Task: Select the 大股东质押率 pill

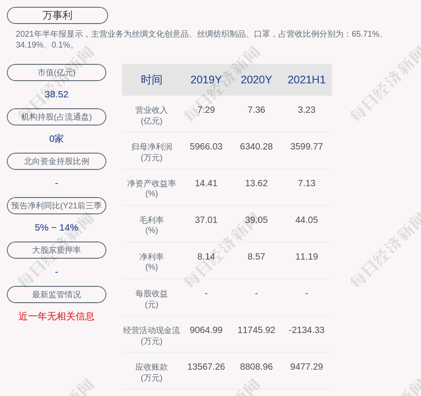Action: pos(57,250)
